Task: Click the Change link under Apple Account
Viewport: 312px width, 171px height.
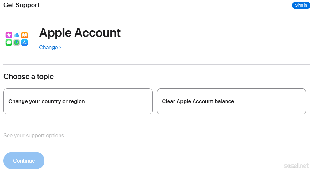Action: [x=49, y=48]
